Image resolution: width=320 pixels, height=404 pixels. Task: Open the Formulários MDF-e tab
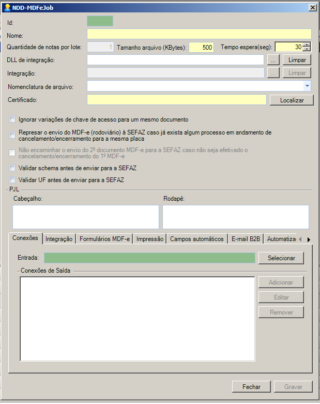[104, 239]
